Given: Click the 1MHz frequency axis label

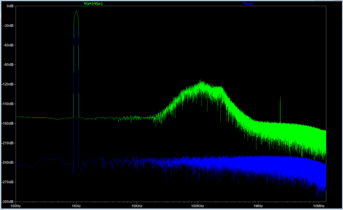Looking at the screenshot, I should 258,206.
